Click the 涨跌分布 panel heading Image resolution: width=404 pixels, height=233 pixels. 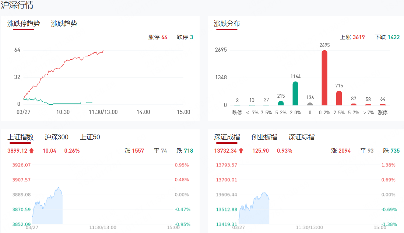coord(227,24)
